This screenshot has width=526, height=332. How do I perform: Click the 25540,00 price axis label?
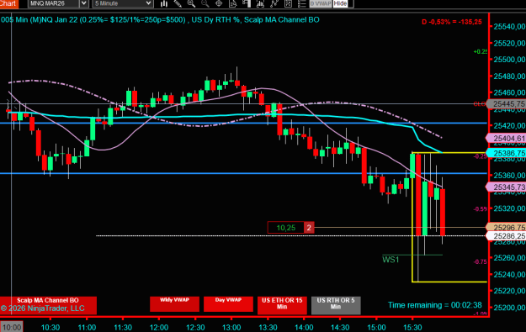coord(509,26)
